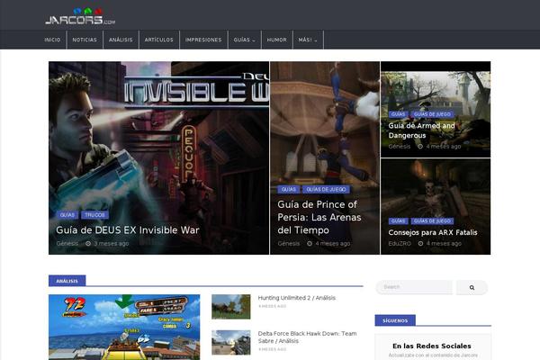Click the search magnifier button
This screenshot has width=540, height=360.
click(472, 287)
